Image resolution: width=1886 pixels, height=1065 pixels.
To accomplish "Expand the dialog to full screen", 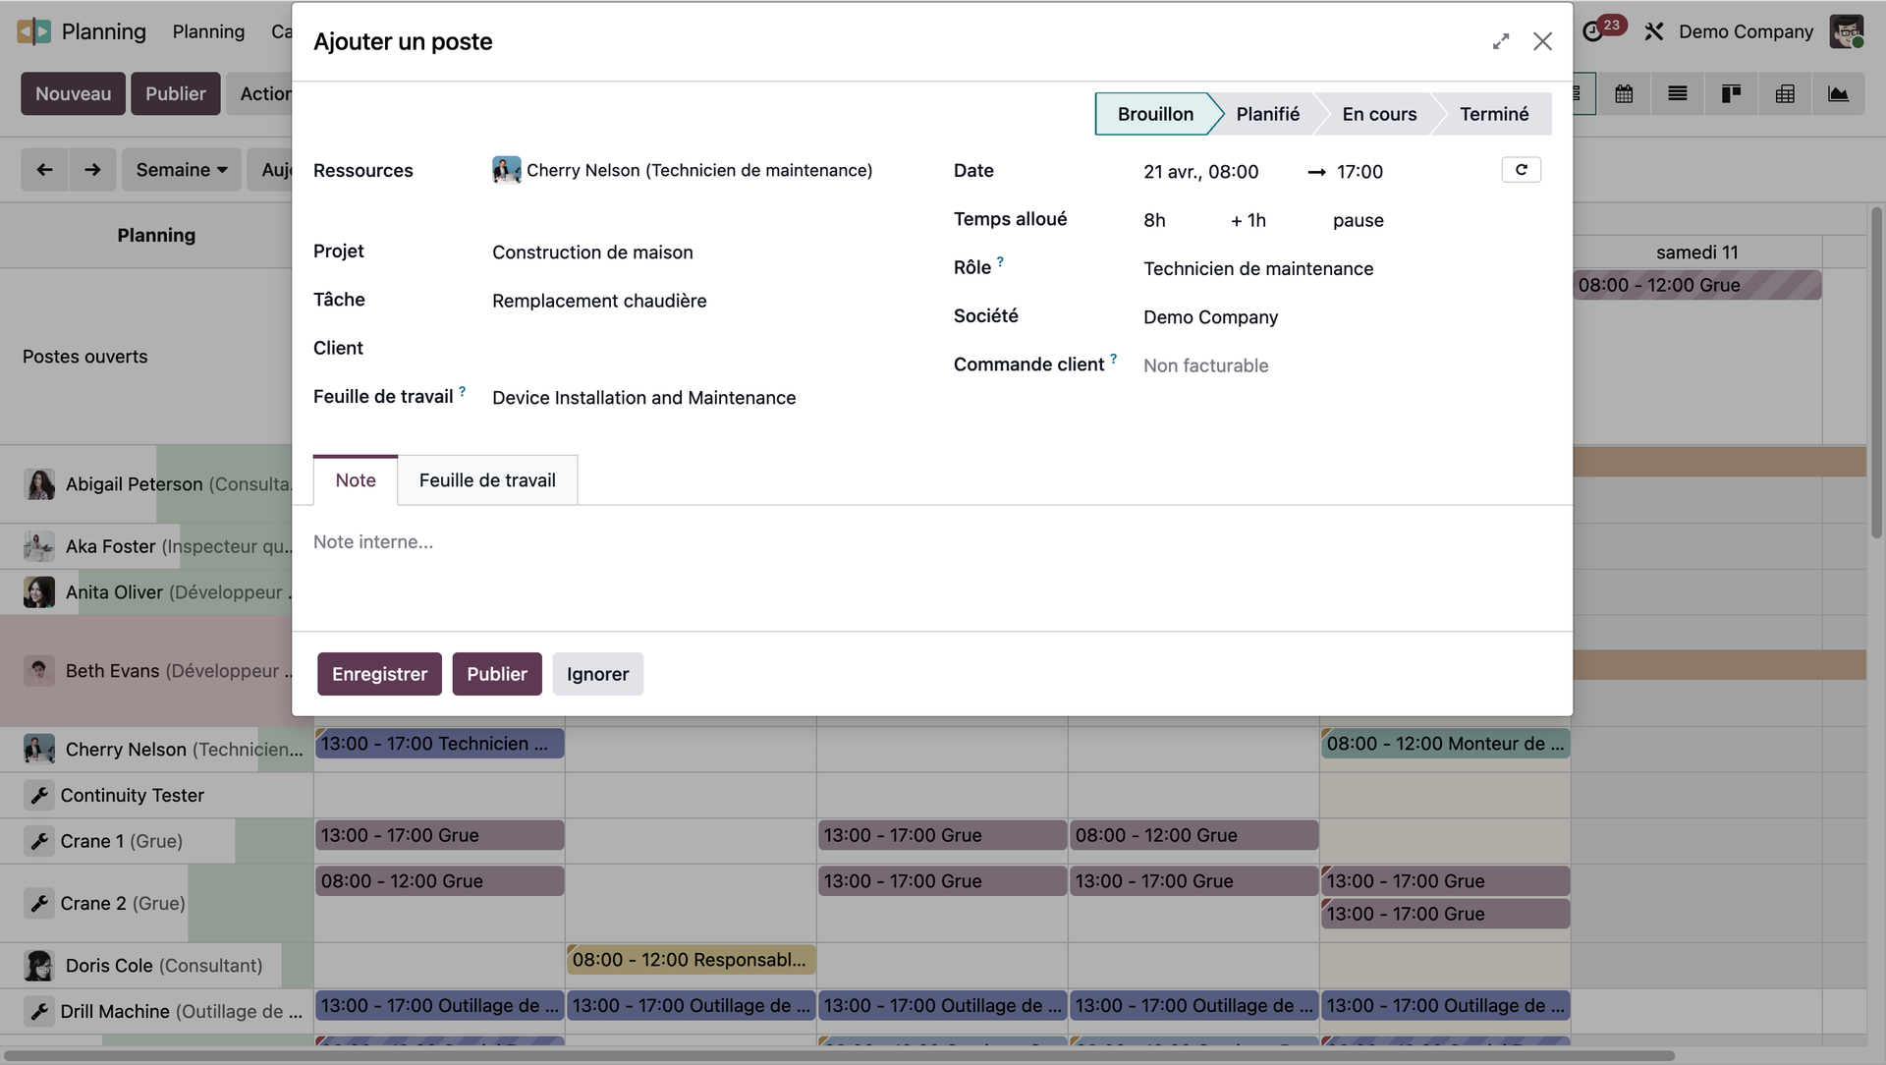I will tap(1500, 41).
